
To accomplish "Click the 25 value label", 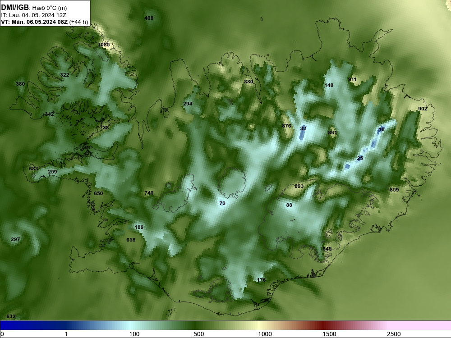I will 360,158.
